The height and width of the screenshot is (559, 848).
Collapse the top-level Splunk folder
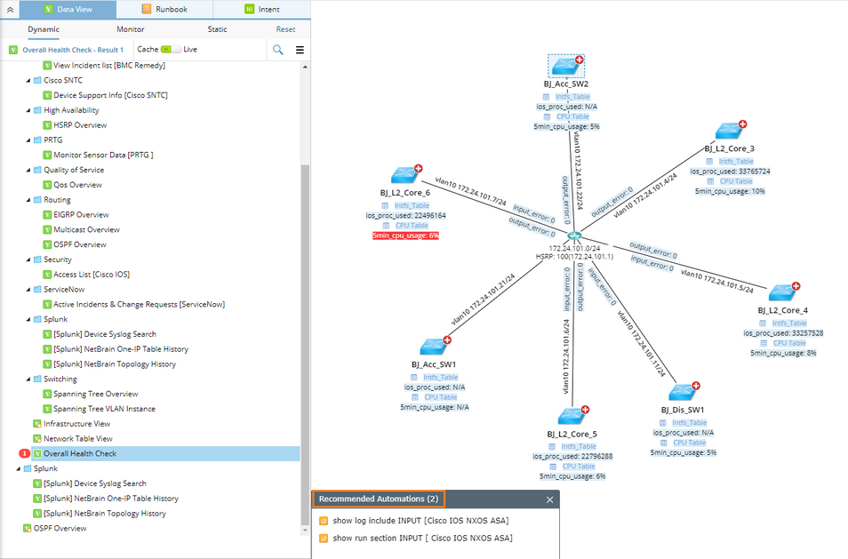pos(19,468)
